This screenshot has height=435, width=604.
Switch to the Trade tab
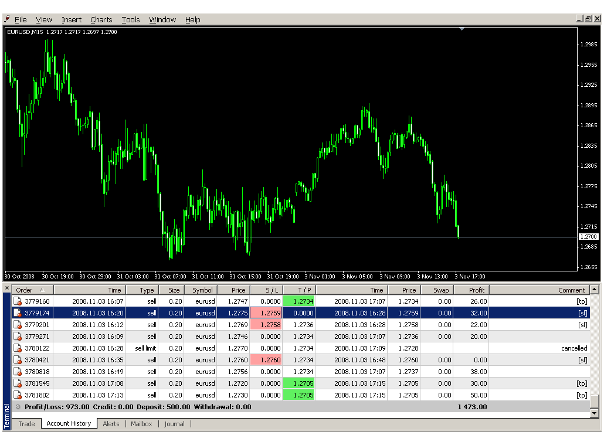(x=26, y=424)
